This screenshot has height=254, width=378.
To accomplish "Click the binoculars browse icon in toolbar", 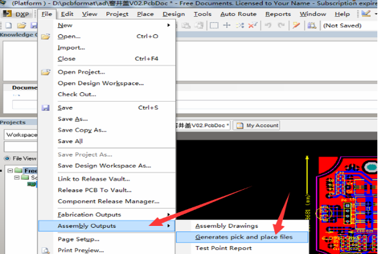I will pos(312,25).
